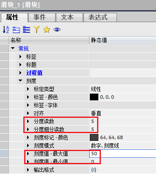Select the 常规 category label
The image size is (156, 174).
tap(23, 48)
